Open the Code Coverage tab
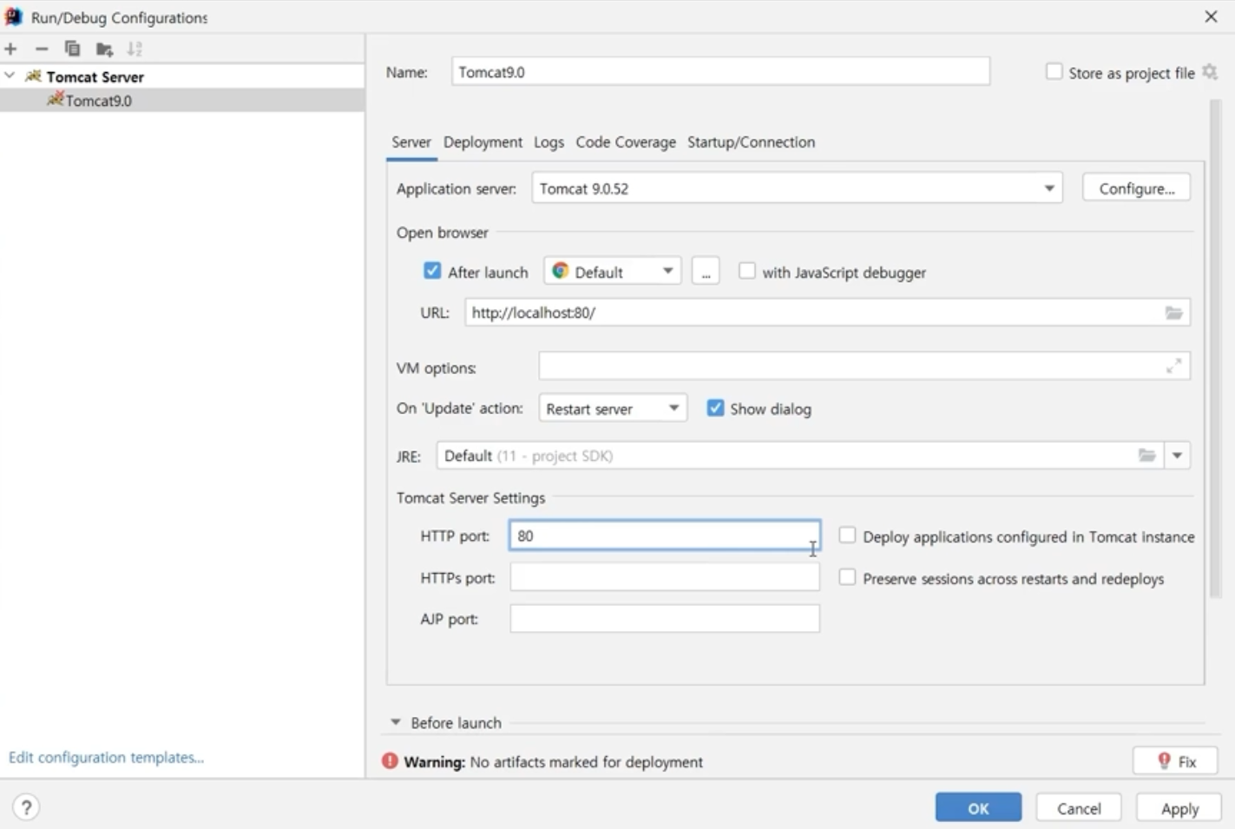This screenshot has height=829, width=1235. [626, 142]
